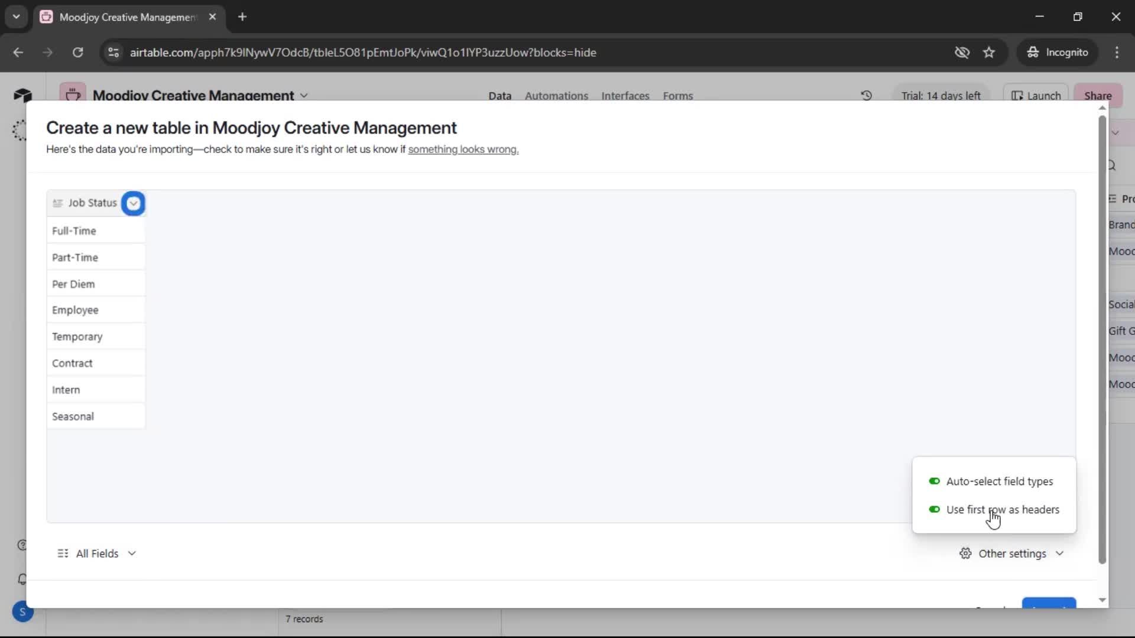Click the Other settings gear icon
Viewport: 1135px width, 638px height.
coord(965,554)
